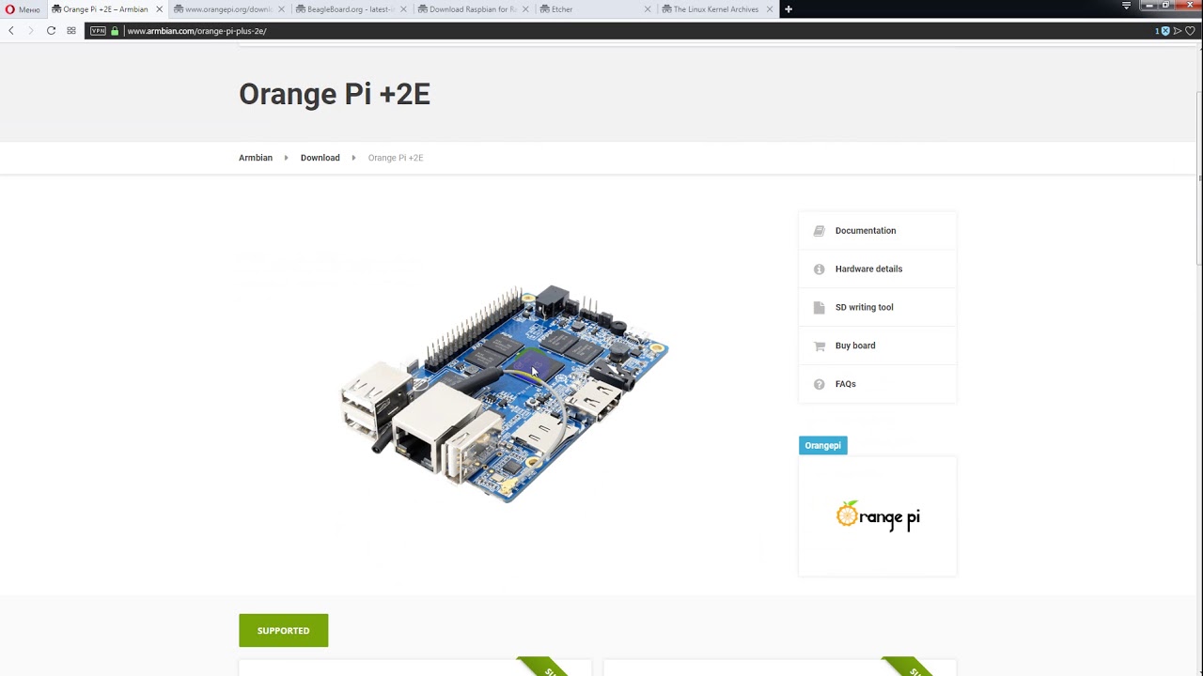The width and height of the screenshot is (1203, 676).
Task: Close the Orange Pi +2E Armbian tab
Action: tap(159, 9)
